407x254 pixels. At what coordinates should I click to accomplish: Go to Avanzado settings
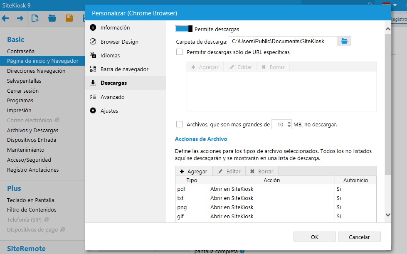click(x=112, y=97)
